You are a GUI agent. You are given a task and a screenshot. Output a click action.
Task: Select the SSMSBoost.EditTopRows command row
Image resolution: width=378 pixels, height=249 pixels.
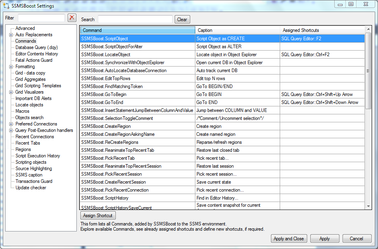[222, 78]
